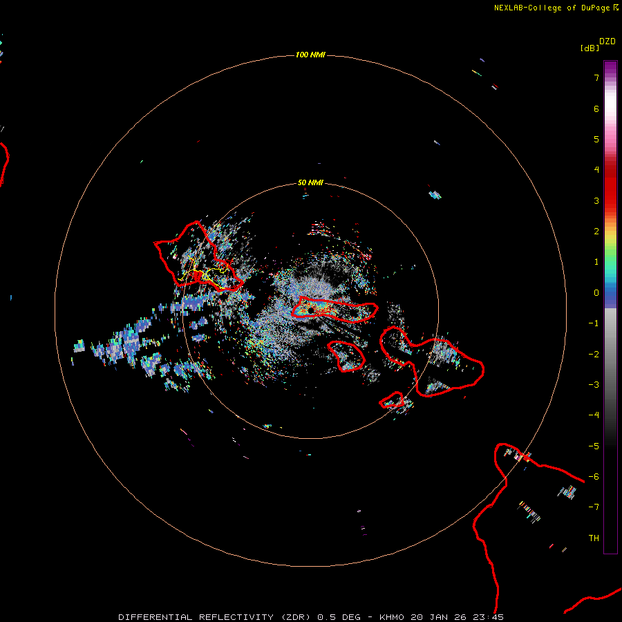Click the Differential Reflectivity title caption at bottom

(x=311, y=617)
